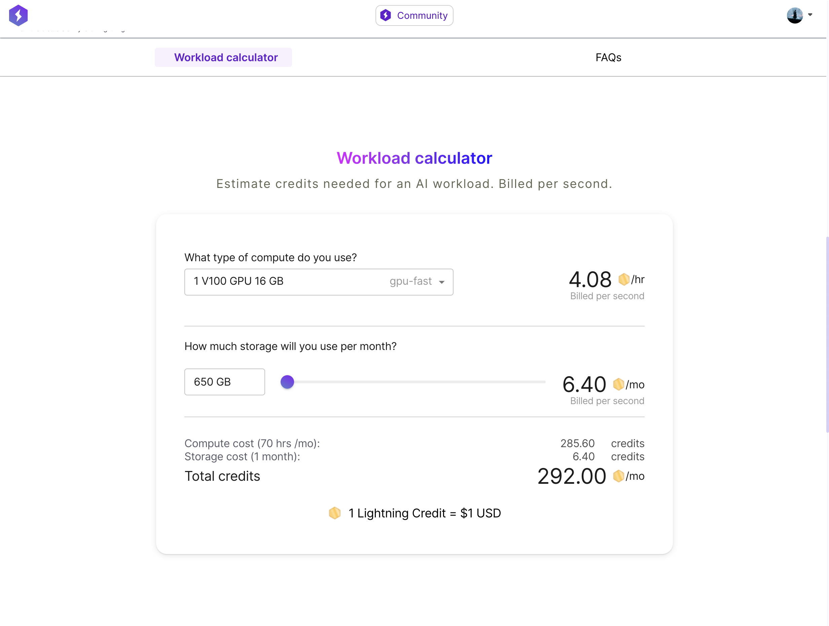Click the '1 Lightning Credit = $1 USD' text
829x626 pixels.
coord(424,513)
